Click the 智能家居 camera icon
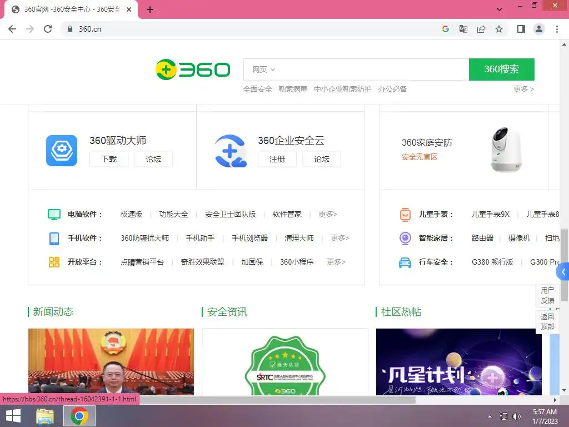Screen dimensions: 569x427 405,238
